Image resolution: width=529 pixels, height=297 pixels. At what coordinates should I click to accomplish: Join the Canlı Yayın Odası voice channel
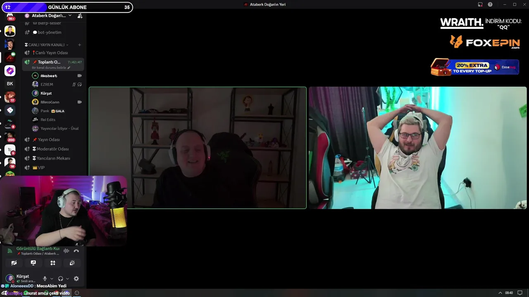click(53, 53)
